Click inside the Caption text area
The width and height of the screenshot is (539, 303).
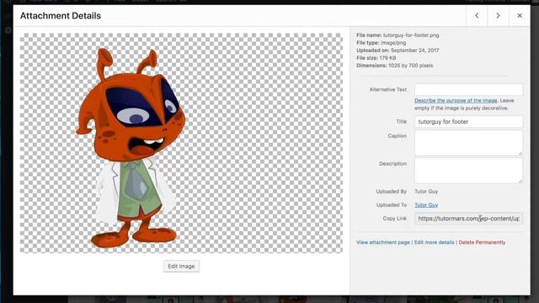pyautogui.click(x=468, y=142)
